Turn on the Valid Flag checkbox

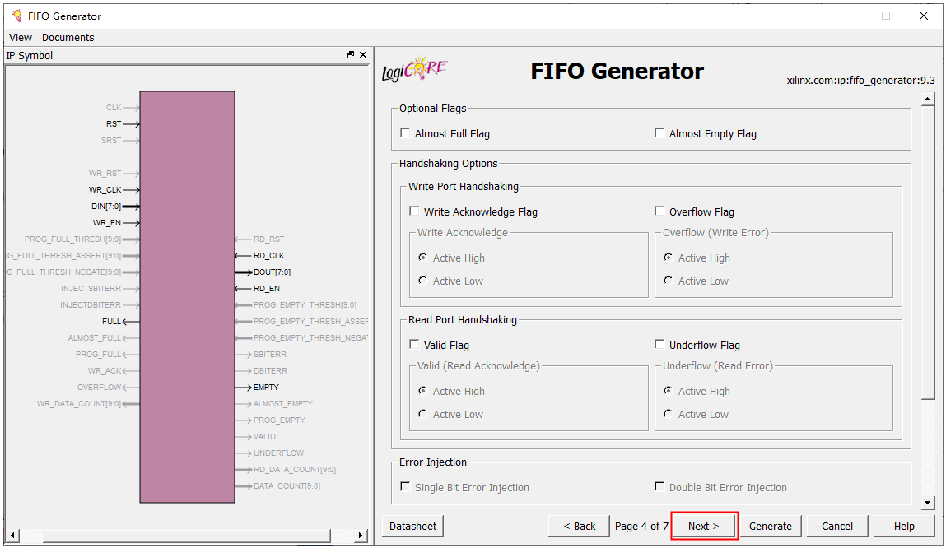click(x=414, y=345)
